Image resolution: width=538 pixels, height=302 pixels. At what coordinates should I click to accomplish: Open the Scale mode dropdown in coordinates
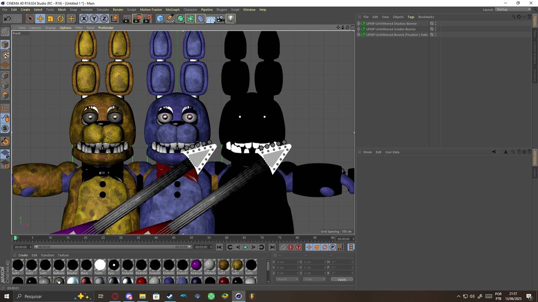pos(314,279)
